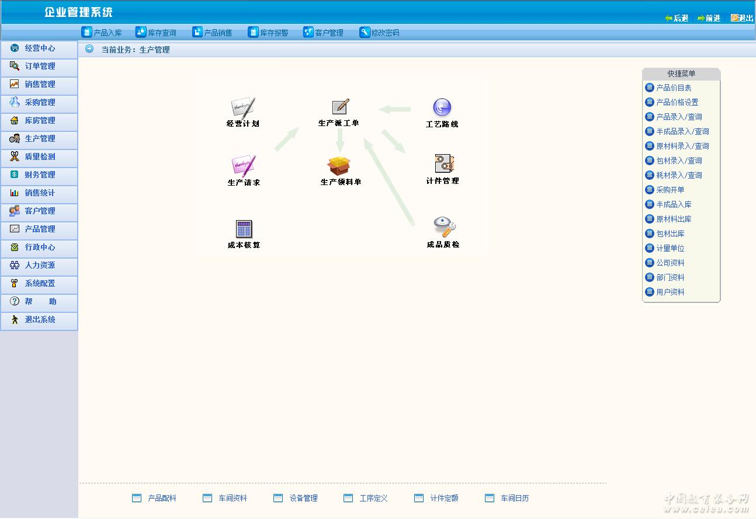756x519 pixels.
Task: Click the 原材料出库 quick menu link
Action: pos(673,219)
